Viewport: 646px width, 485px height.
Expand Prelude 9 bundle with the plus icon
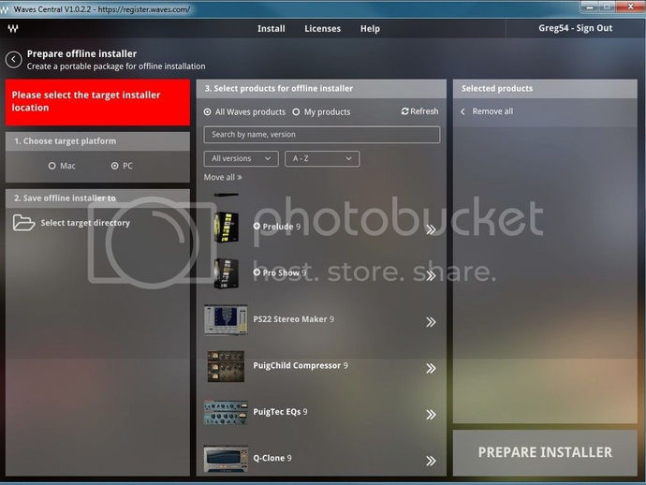click(x=257, y=227)
